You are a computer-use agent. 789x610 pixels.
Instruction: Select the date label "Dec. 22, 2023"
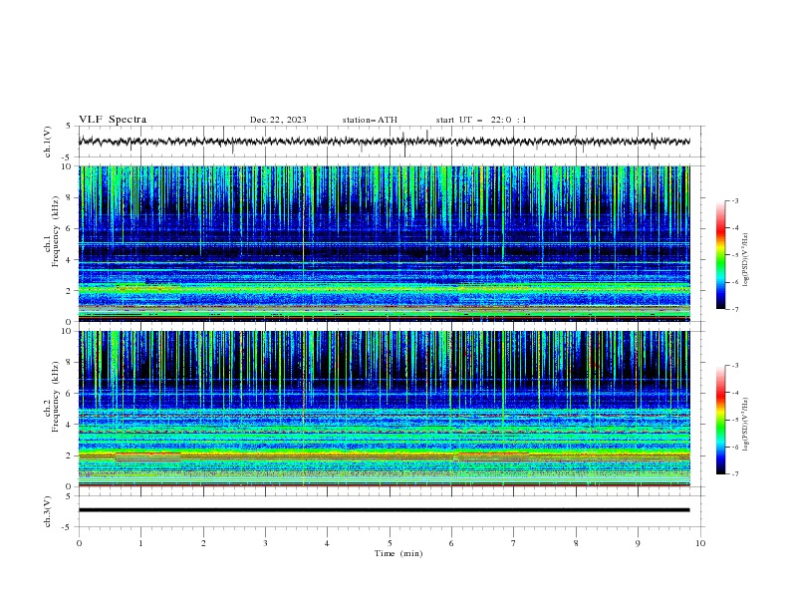click(x=278, y=120)
